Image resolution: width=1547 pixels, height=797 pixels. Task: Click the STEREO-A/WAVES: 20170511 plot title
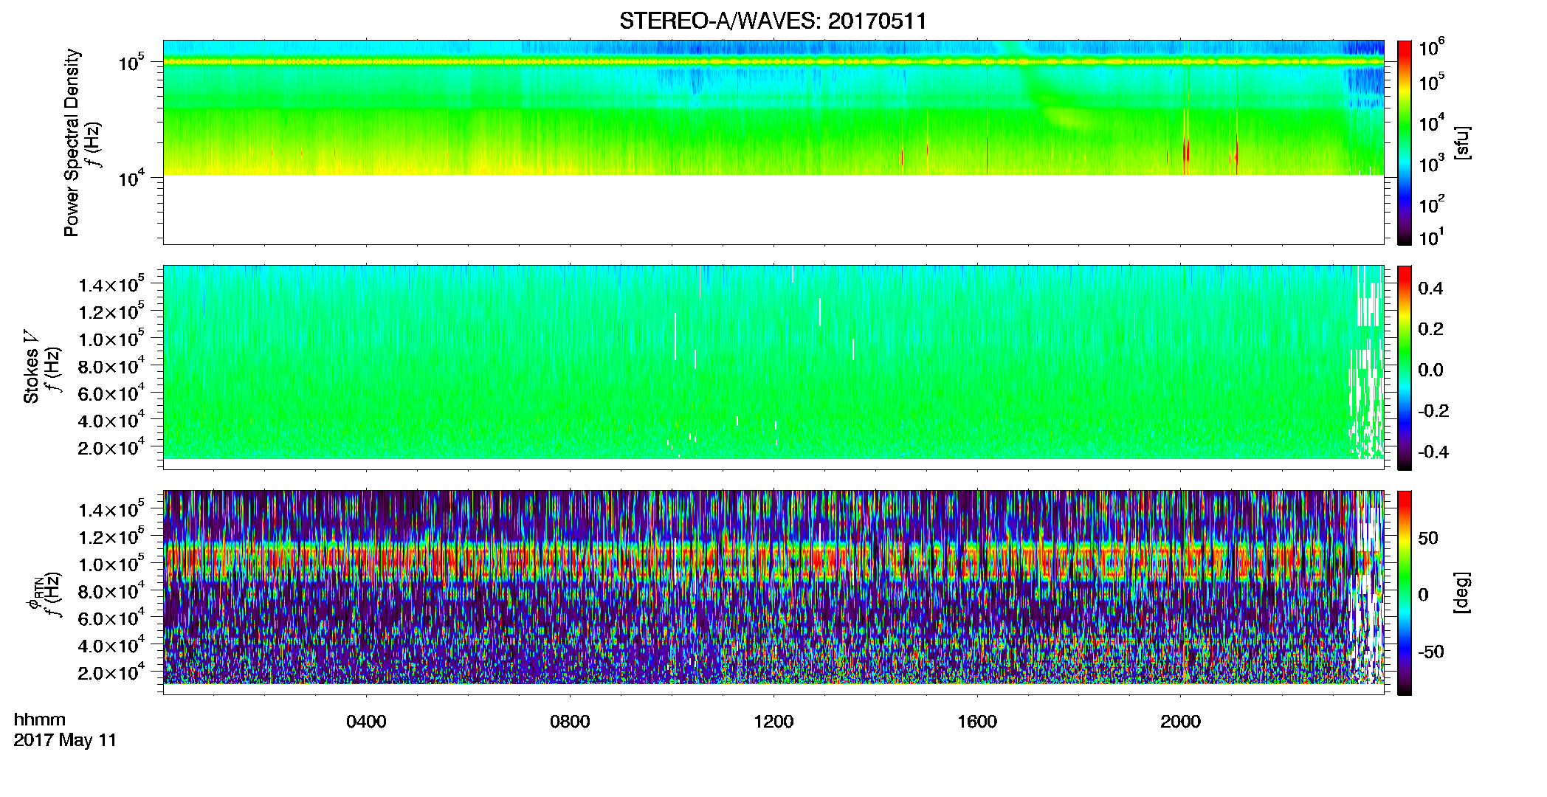click(x=773, y=21)
